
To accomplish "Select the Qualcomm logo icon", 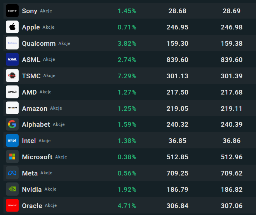I will 12,43.
